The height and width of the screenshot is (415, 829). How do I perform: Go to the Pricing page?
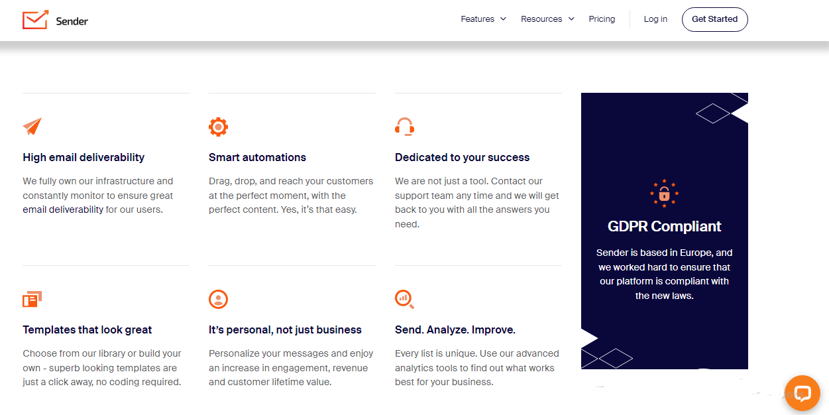(x=602, y=19)
